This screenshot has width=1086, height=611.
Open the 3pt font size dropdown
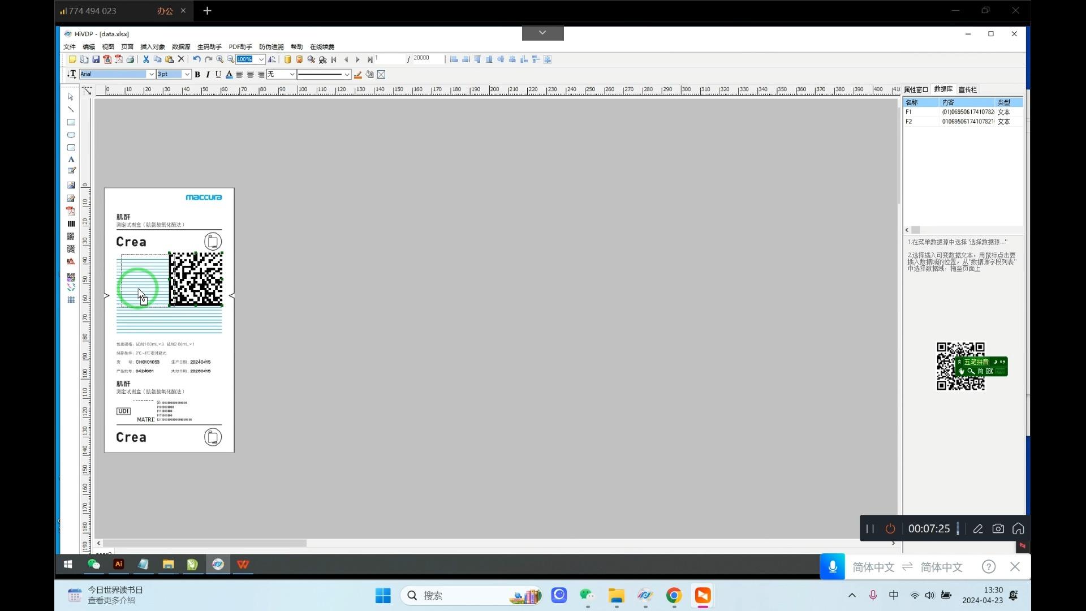(x=187, y=74)
